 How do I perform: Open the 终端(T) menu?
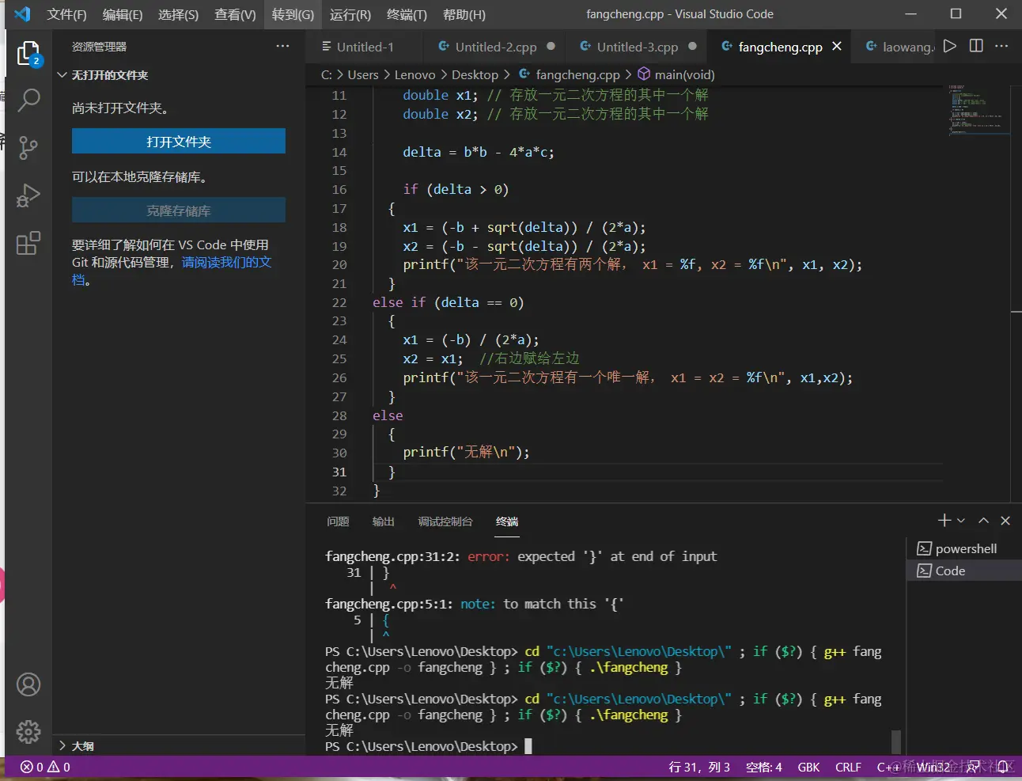tap(407, 14)
